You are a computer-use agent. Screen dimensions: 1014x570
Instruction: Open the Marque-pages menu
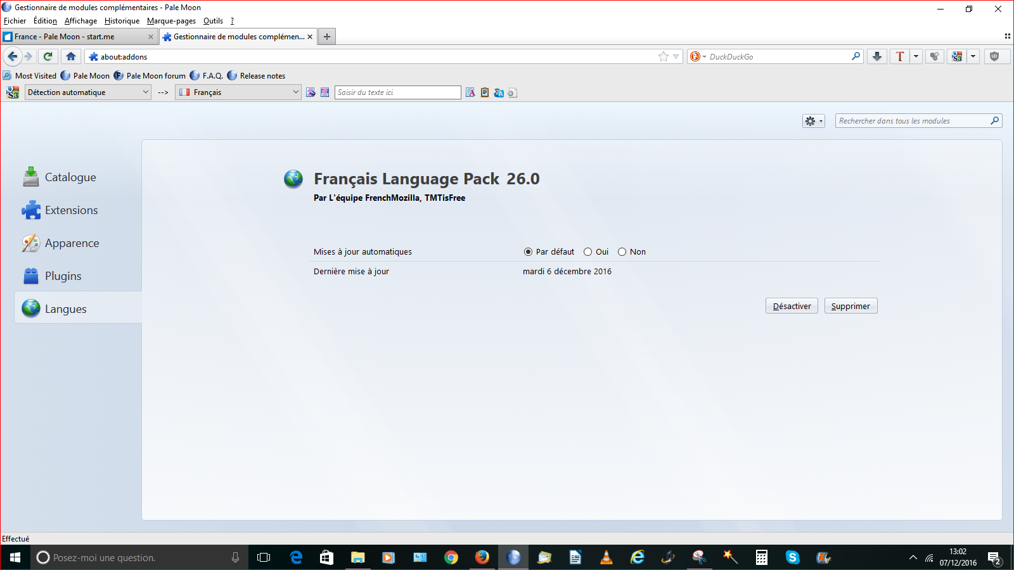coord(171,21)
